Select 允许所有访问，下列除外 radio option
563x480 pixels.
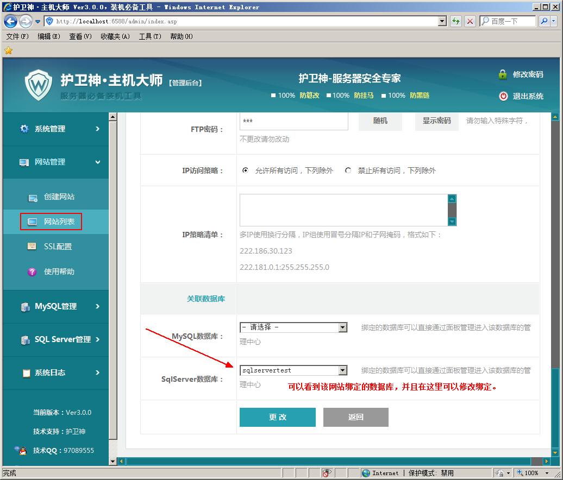pos(246,170)
